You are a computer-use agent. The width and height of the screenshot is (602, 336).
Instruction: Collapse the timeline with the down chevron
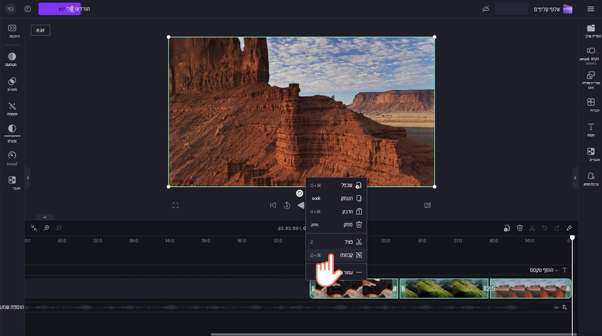point(45,217)
